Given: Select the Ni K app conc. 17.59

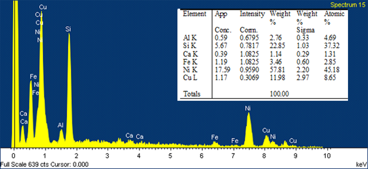Looking at the screenshot, I should coord(223,70).
